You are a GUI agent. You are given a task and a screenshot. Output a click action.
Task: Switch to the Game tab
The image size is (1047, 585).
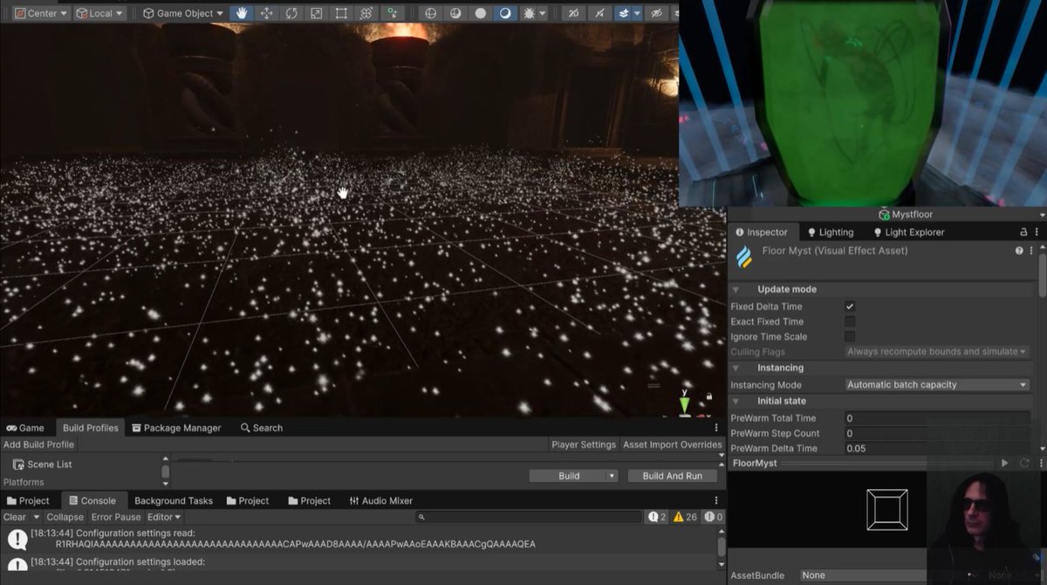coord(25,428)
